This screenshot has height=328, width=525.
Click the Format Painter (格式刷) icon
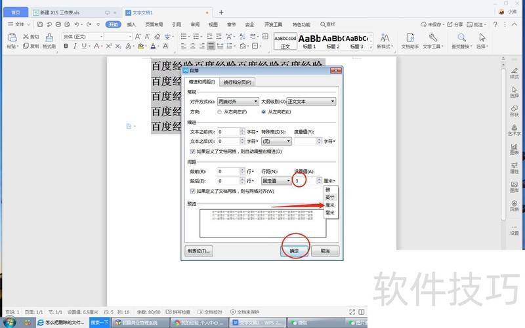point(49,38)
